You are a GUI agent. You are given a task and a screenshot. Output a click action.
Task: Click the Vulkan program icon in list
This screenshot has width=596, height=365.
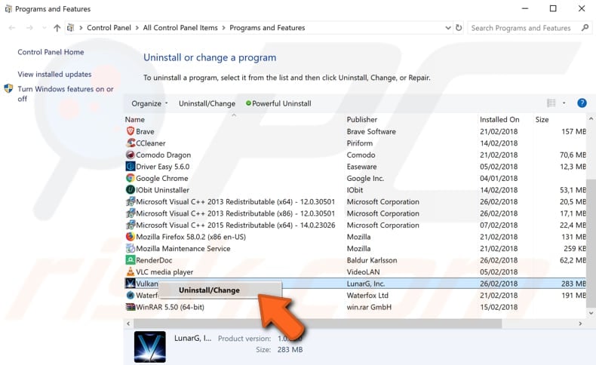(x=131, y=284)
